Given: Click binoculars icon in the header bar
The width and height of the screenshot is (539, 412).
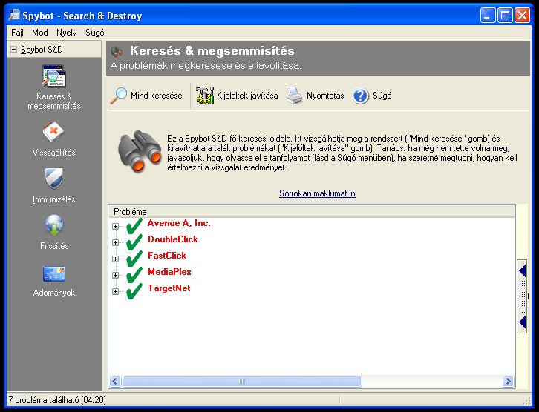Looking at the screenshot, I should (x=117, y=51).
